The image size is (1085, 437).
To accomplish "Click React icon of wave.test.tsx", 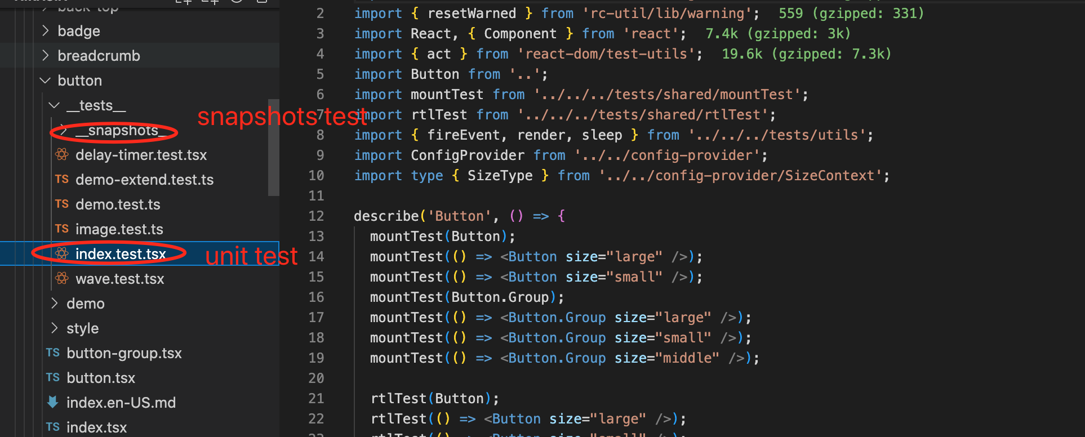I will click(x=62, y=278).
